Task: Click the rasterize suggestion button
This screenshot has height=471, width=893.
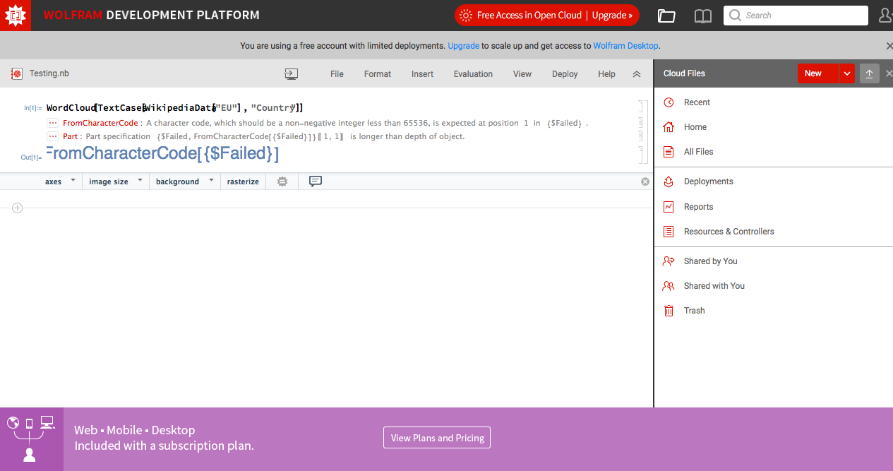Action: tap(243, 181)
